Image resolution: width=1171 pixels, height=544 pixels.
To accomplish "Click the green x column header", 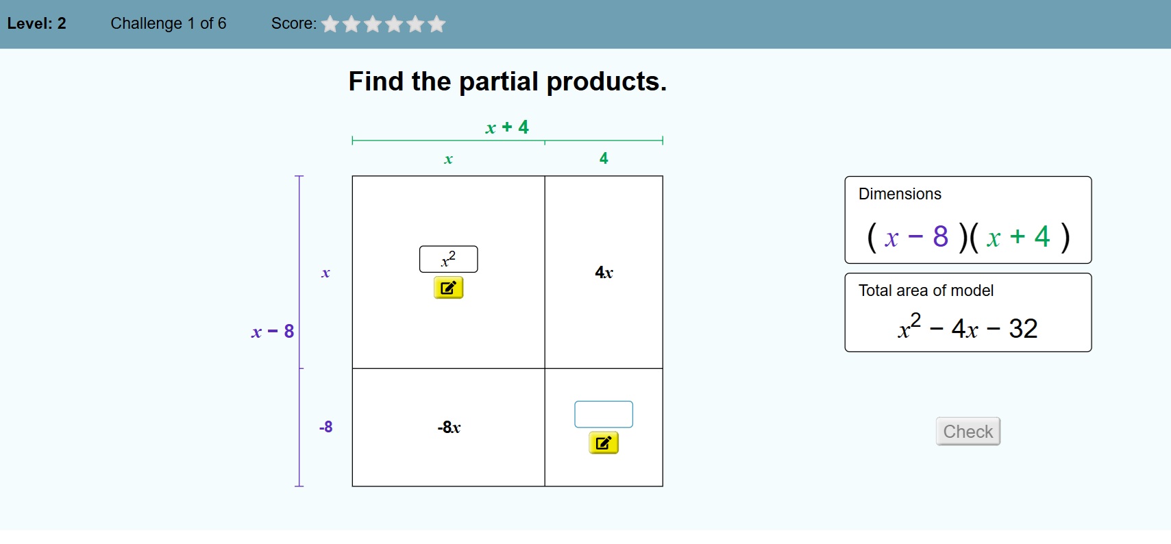I will 448,160.
